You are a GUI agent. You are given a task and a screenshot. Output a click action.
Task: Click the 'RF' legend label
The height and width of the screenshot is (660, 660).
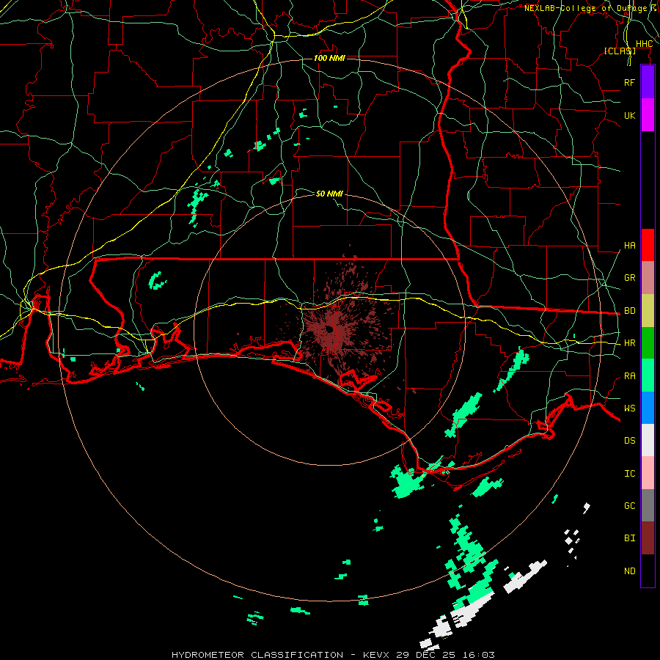[x=629, y=82]
